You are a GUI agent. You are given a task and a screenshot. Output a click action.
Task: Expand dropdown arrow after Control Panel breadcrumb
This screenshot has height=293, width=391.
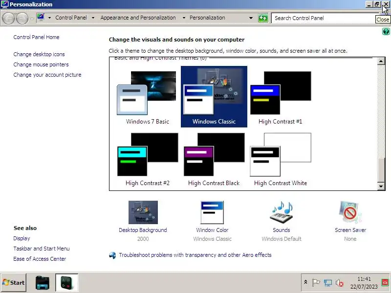point(93,18)
